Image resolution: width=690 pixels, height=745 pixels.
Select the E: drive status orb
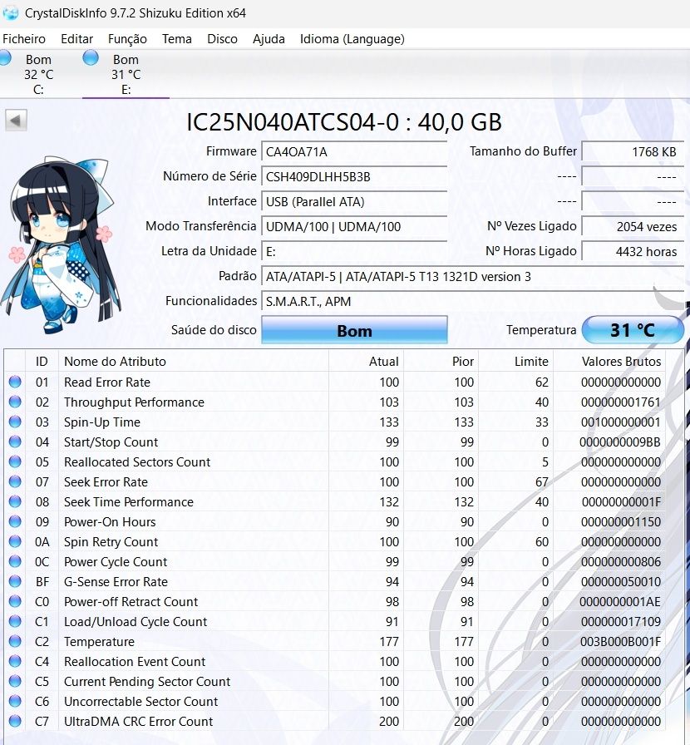pos(91,58)
